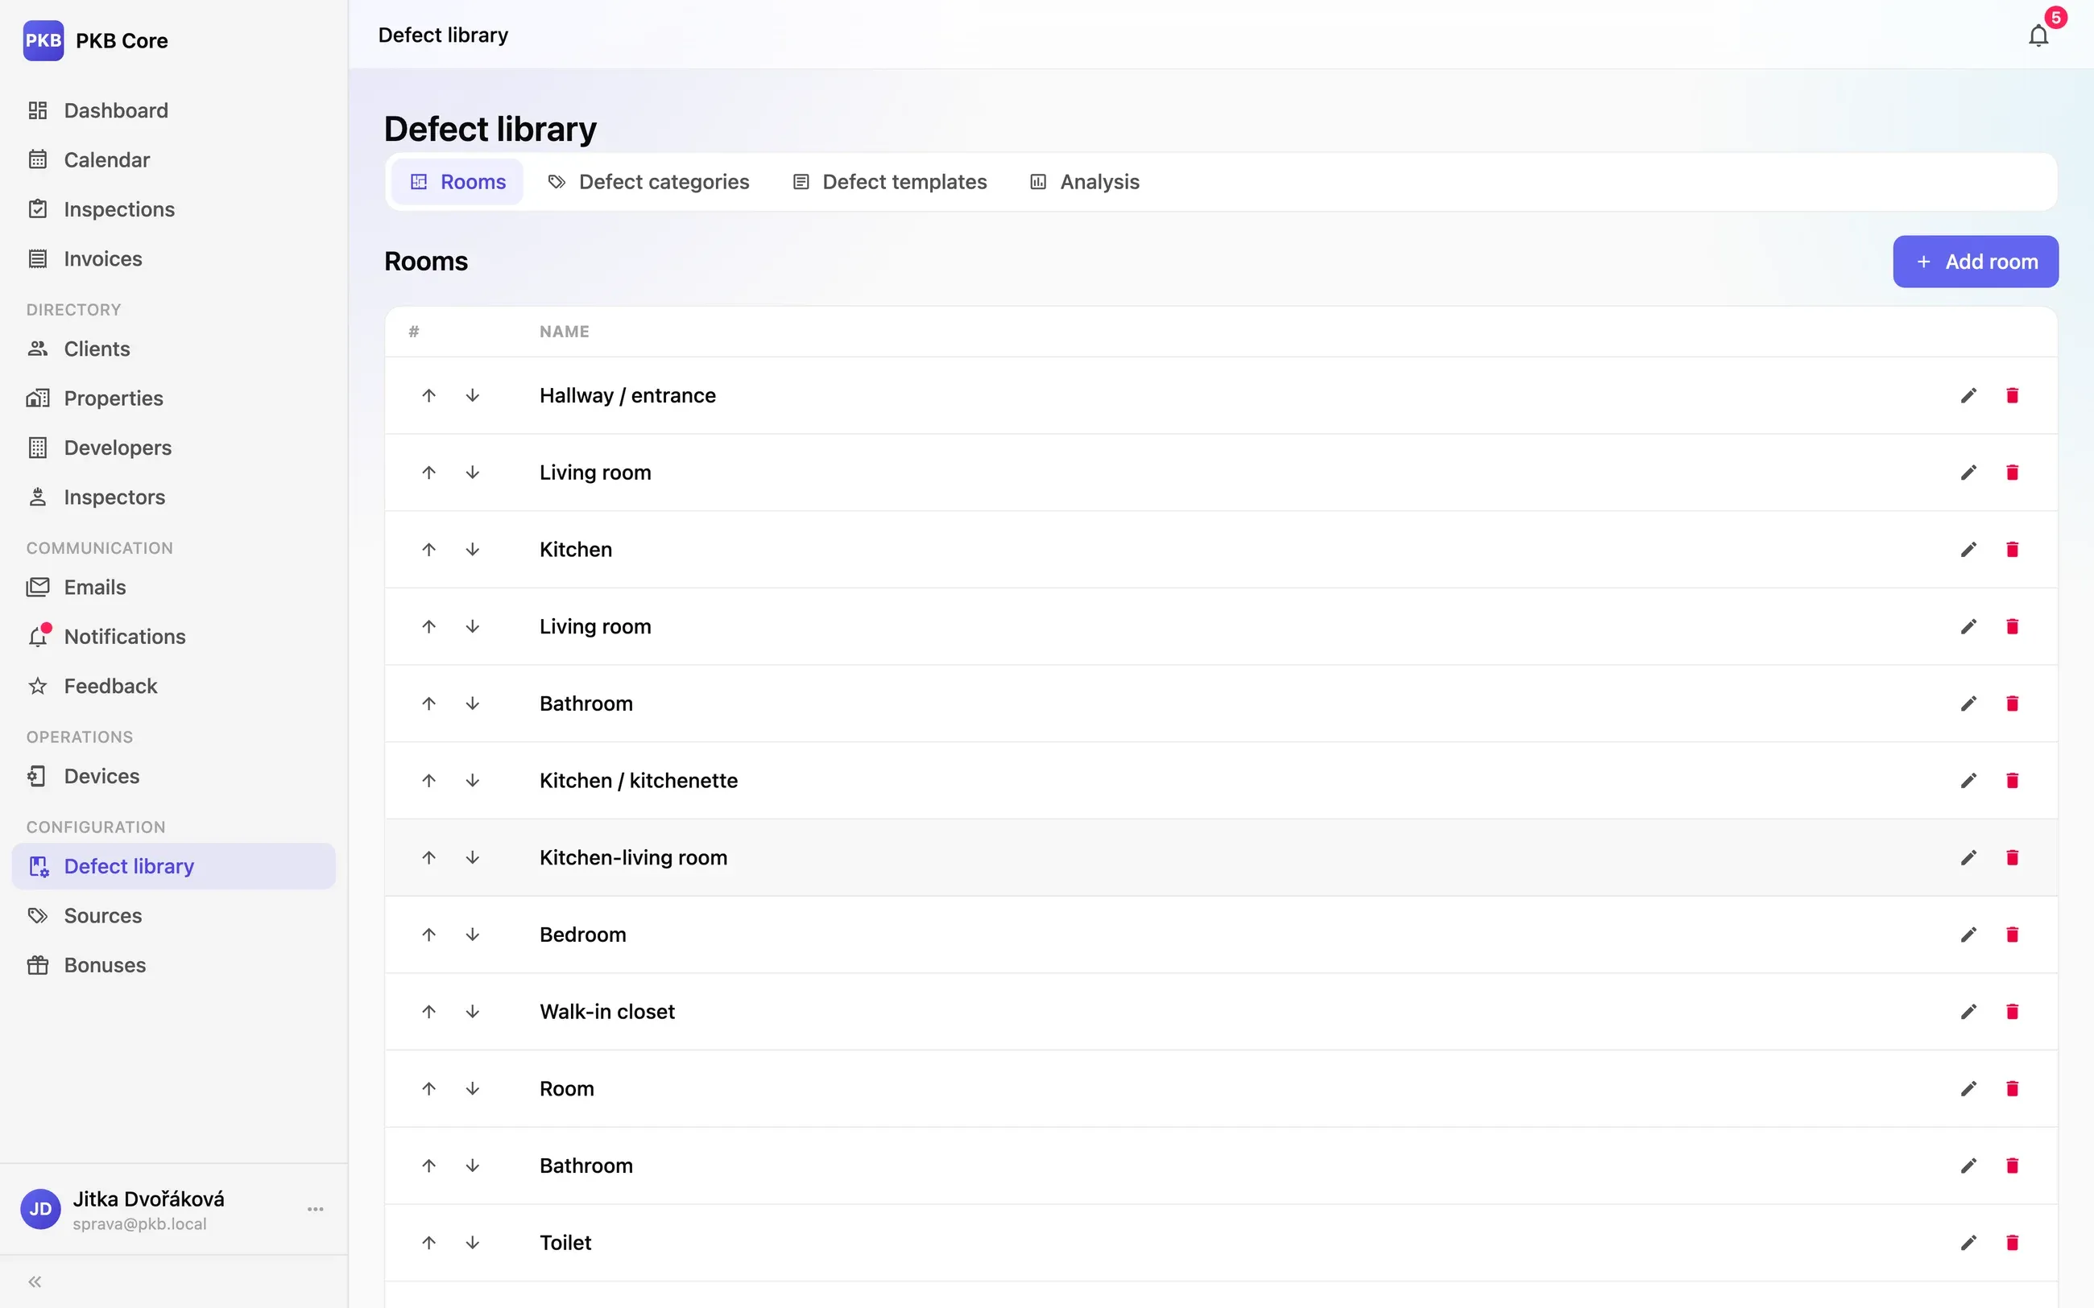Edit the Walk-in closet room

1968,1011
